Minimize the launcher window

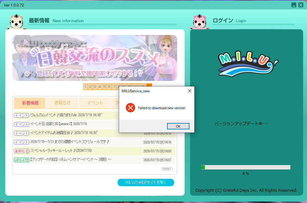click(x=294, y=5)
